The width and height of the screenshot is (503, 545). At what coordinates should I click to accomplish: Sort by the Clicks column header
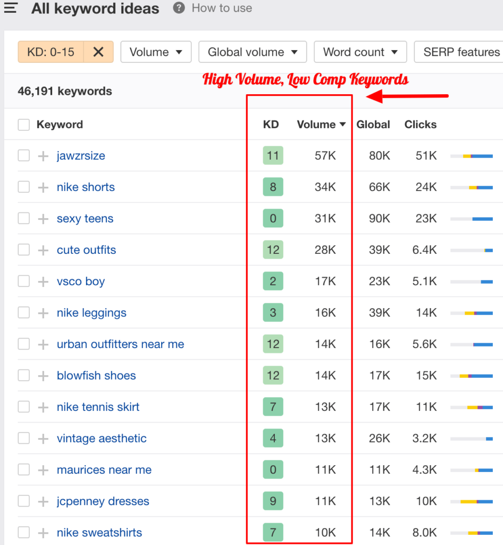(421, 125)
